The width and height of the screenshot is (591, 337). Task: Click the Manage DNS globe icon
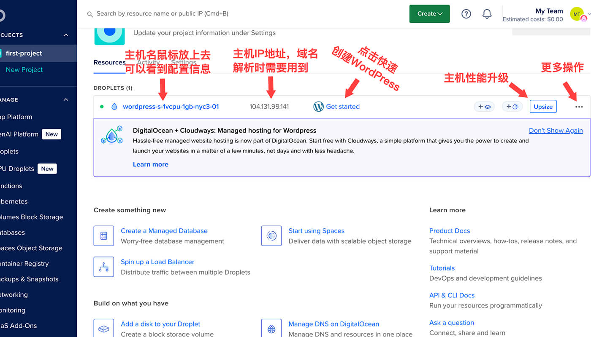point(271,328)
